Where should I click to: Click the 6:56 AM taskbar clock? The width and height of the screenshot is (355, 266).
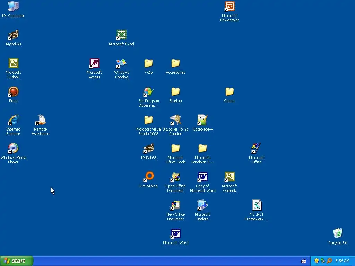coord(342,261)
